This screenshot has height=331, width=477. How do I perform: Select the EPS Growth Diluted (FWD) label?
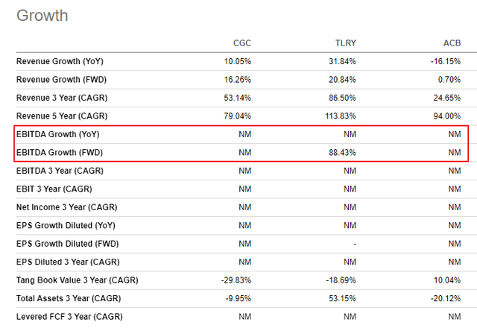[x=67, y=244]
